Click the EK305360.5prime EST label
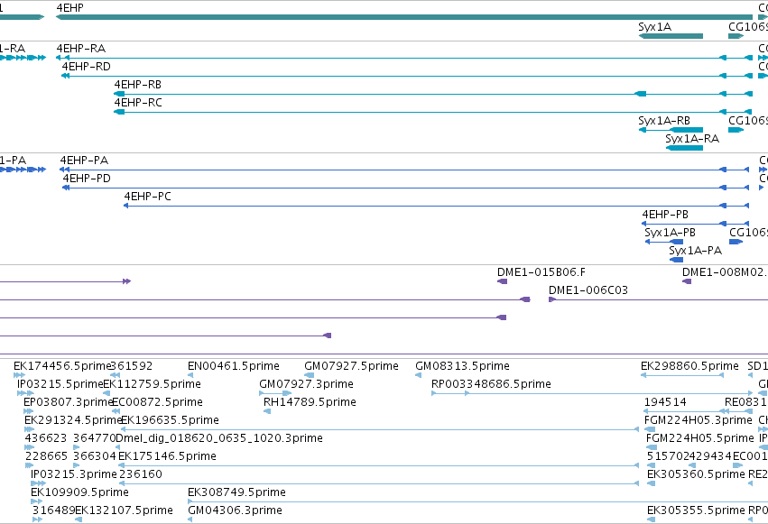768x524 pixels. [696, 474]
